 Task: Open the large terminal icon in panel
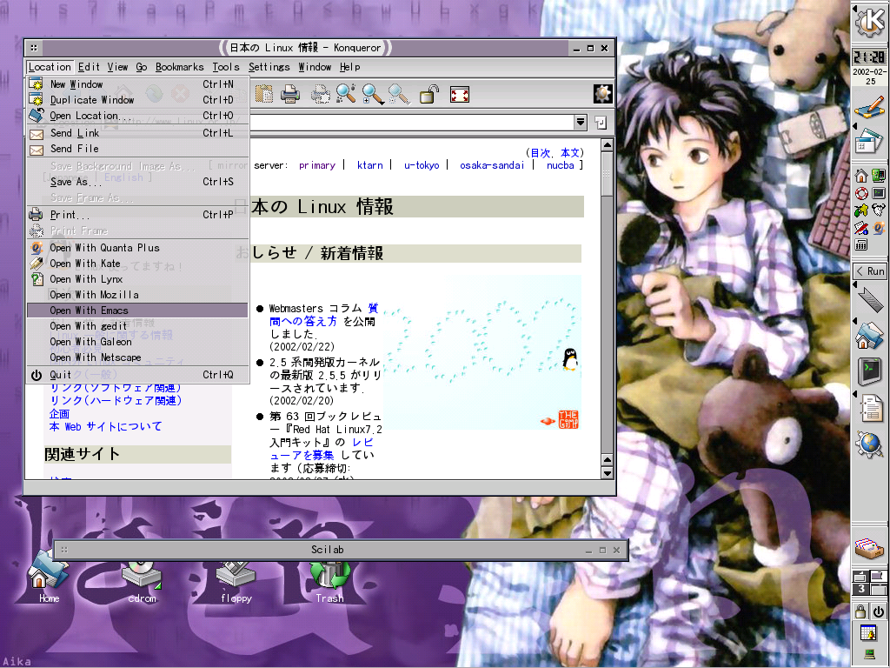(x=869, y=372)
